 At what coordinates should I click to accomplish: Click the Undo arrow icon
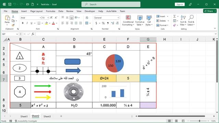14,4
